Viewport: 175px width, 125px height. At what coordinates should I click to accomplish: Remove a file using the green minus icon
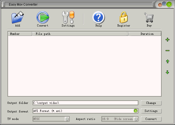[x=168, y=51]
